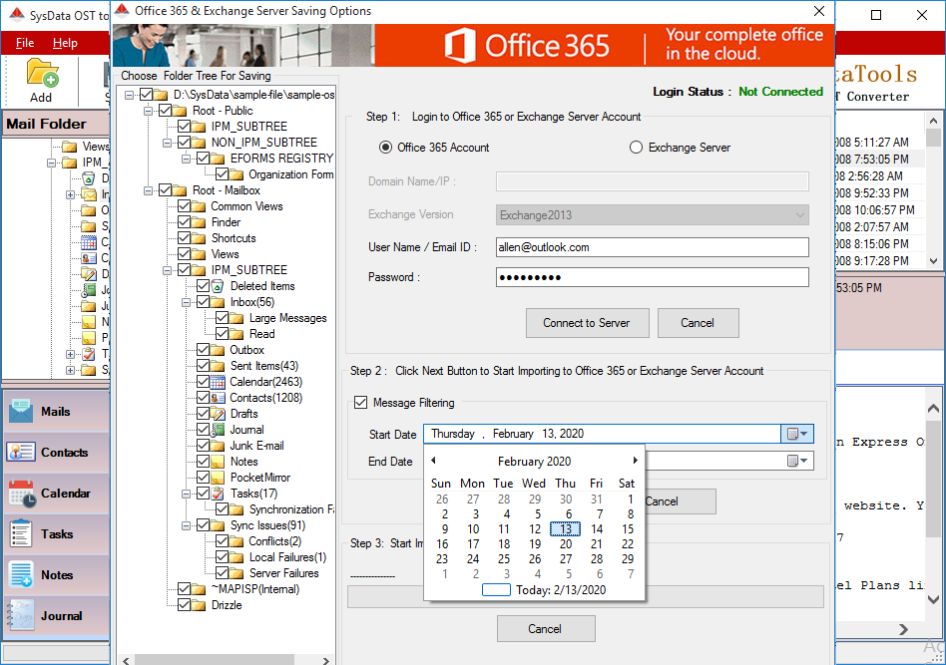Screen dimensions: 946x665
Task: Open the Tasks section icon
Action: pos(21,534)
